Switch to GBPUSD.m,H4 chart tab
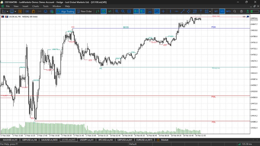260x146 pixels. click(30, 140)
